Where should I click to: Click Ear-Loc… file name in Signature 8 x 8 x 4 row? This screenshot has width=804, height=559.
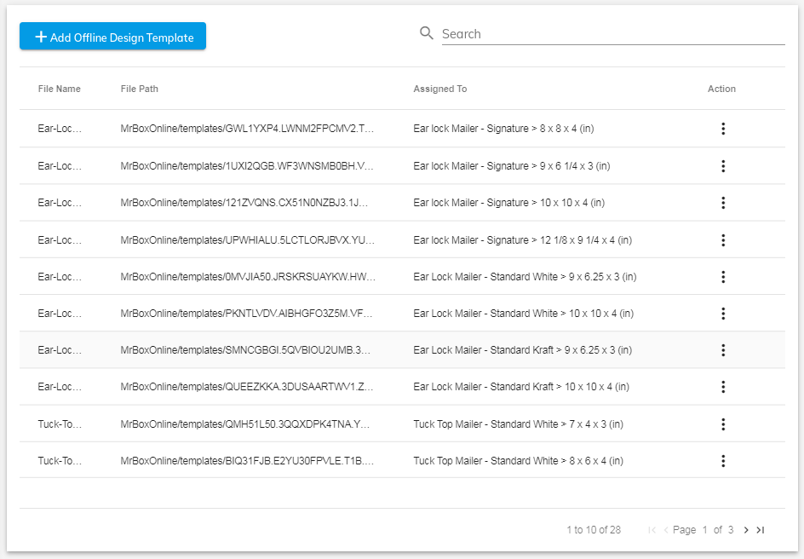tap(60, 129)
